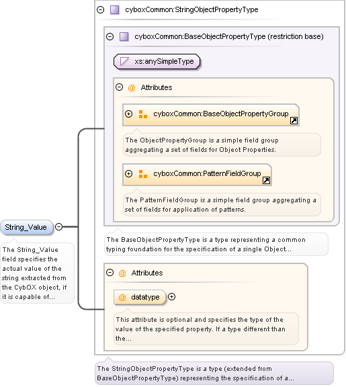
Task: Click the StringObjectPropertyType purple type icon
Action: (115, 10)
